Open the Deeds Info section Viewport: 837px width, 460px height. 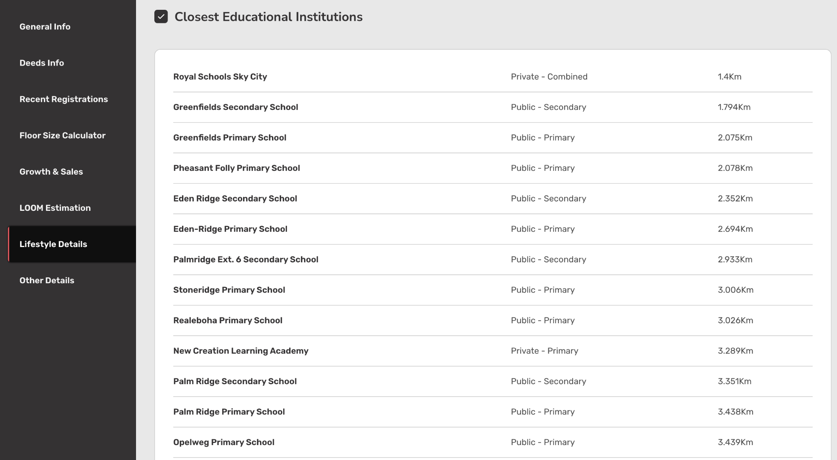(42, 63)
